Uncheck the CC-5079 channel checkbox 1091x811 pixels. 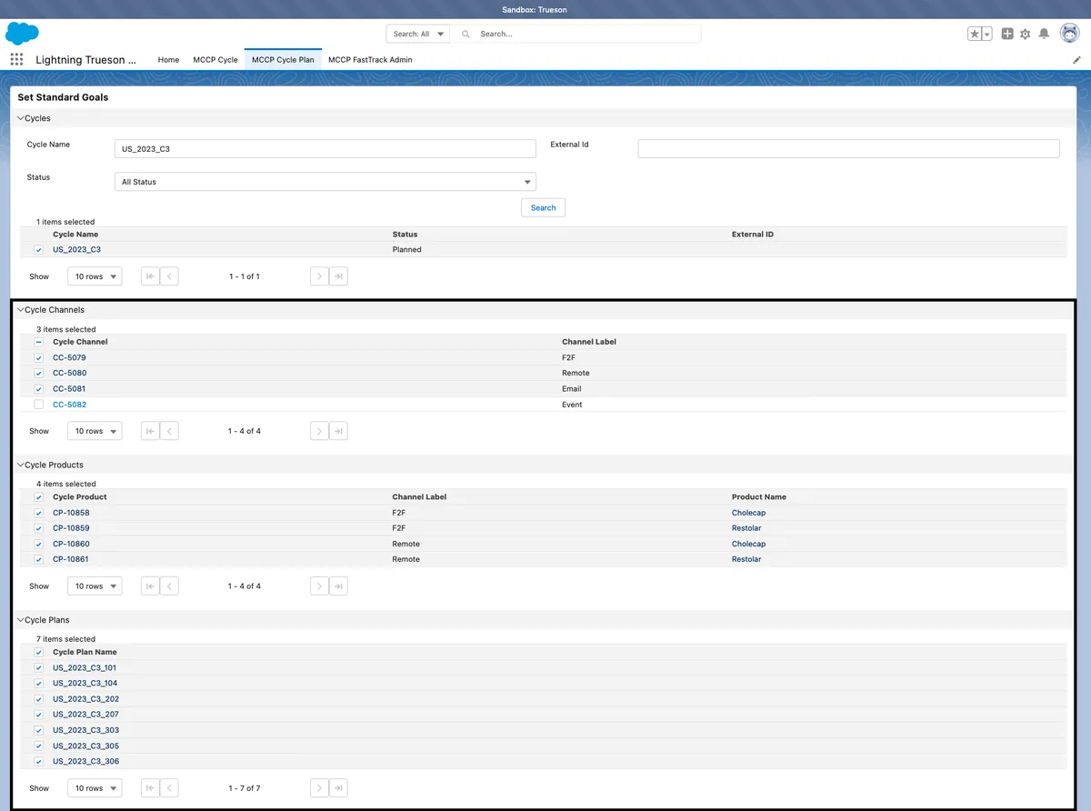tap(38, 357)
